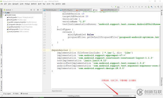Click the Make Project hammer icon
The height and width of the screenshot is (98, 163).
[x=112, y=7]
